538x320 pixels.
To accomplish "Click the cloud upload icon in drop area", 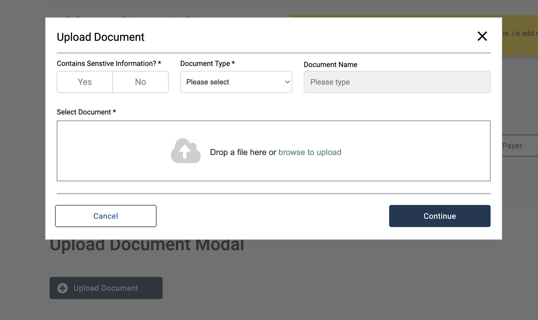I will [x=185, y=151].
